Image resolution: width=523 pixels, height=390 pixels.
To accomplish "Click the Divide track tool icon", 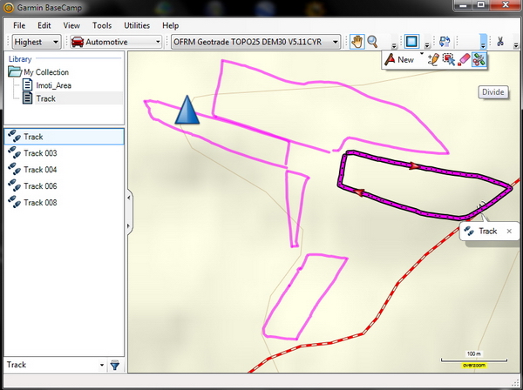I will pyautogui.click(x=479, y=60).
